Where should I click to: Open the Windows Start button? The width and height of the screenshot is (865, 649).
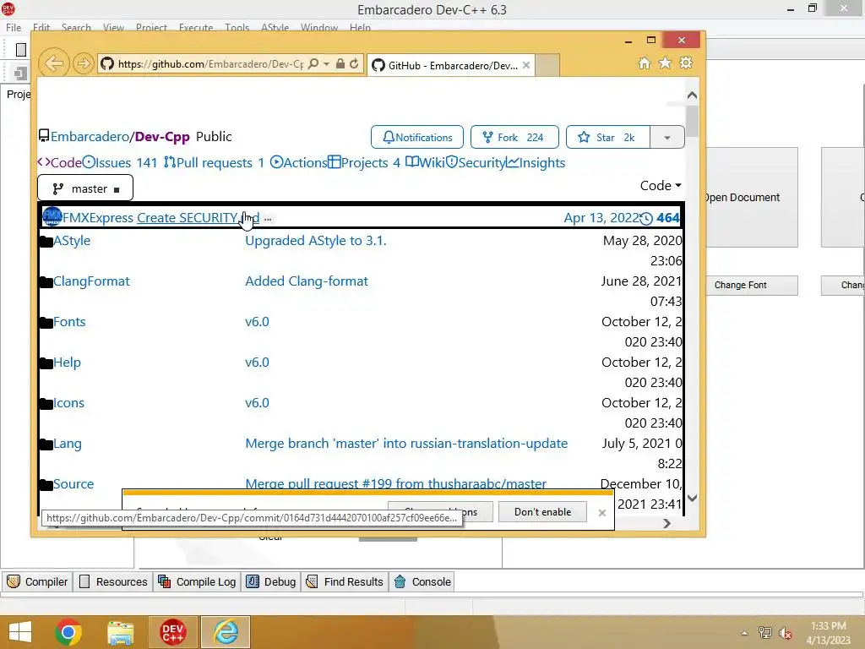point(20,632)
